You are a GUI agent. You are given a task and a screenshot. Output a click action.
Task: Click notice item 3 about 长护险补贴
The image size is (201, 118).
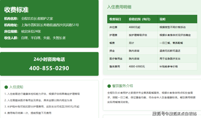click(42, 107)
